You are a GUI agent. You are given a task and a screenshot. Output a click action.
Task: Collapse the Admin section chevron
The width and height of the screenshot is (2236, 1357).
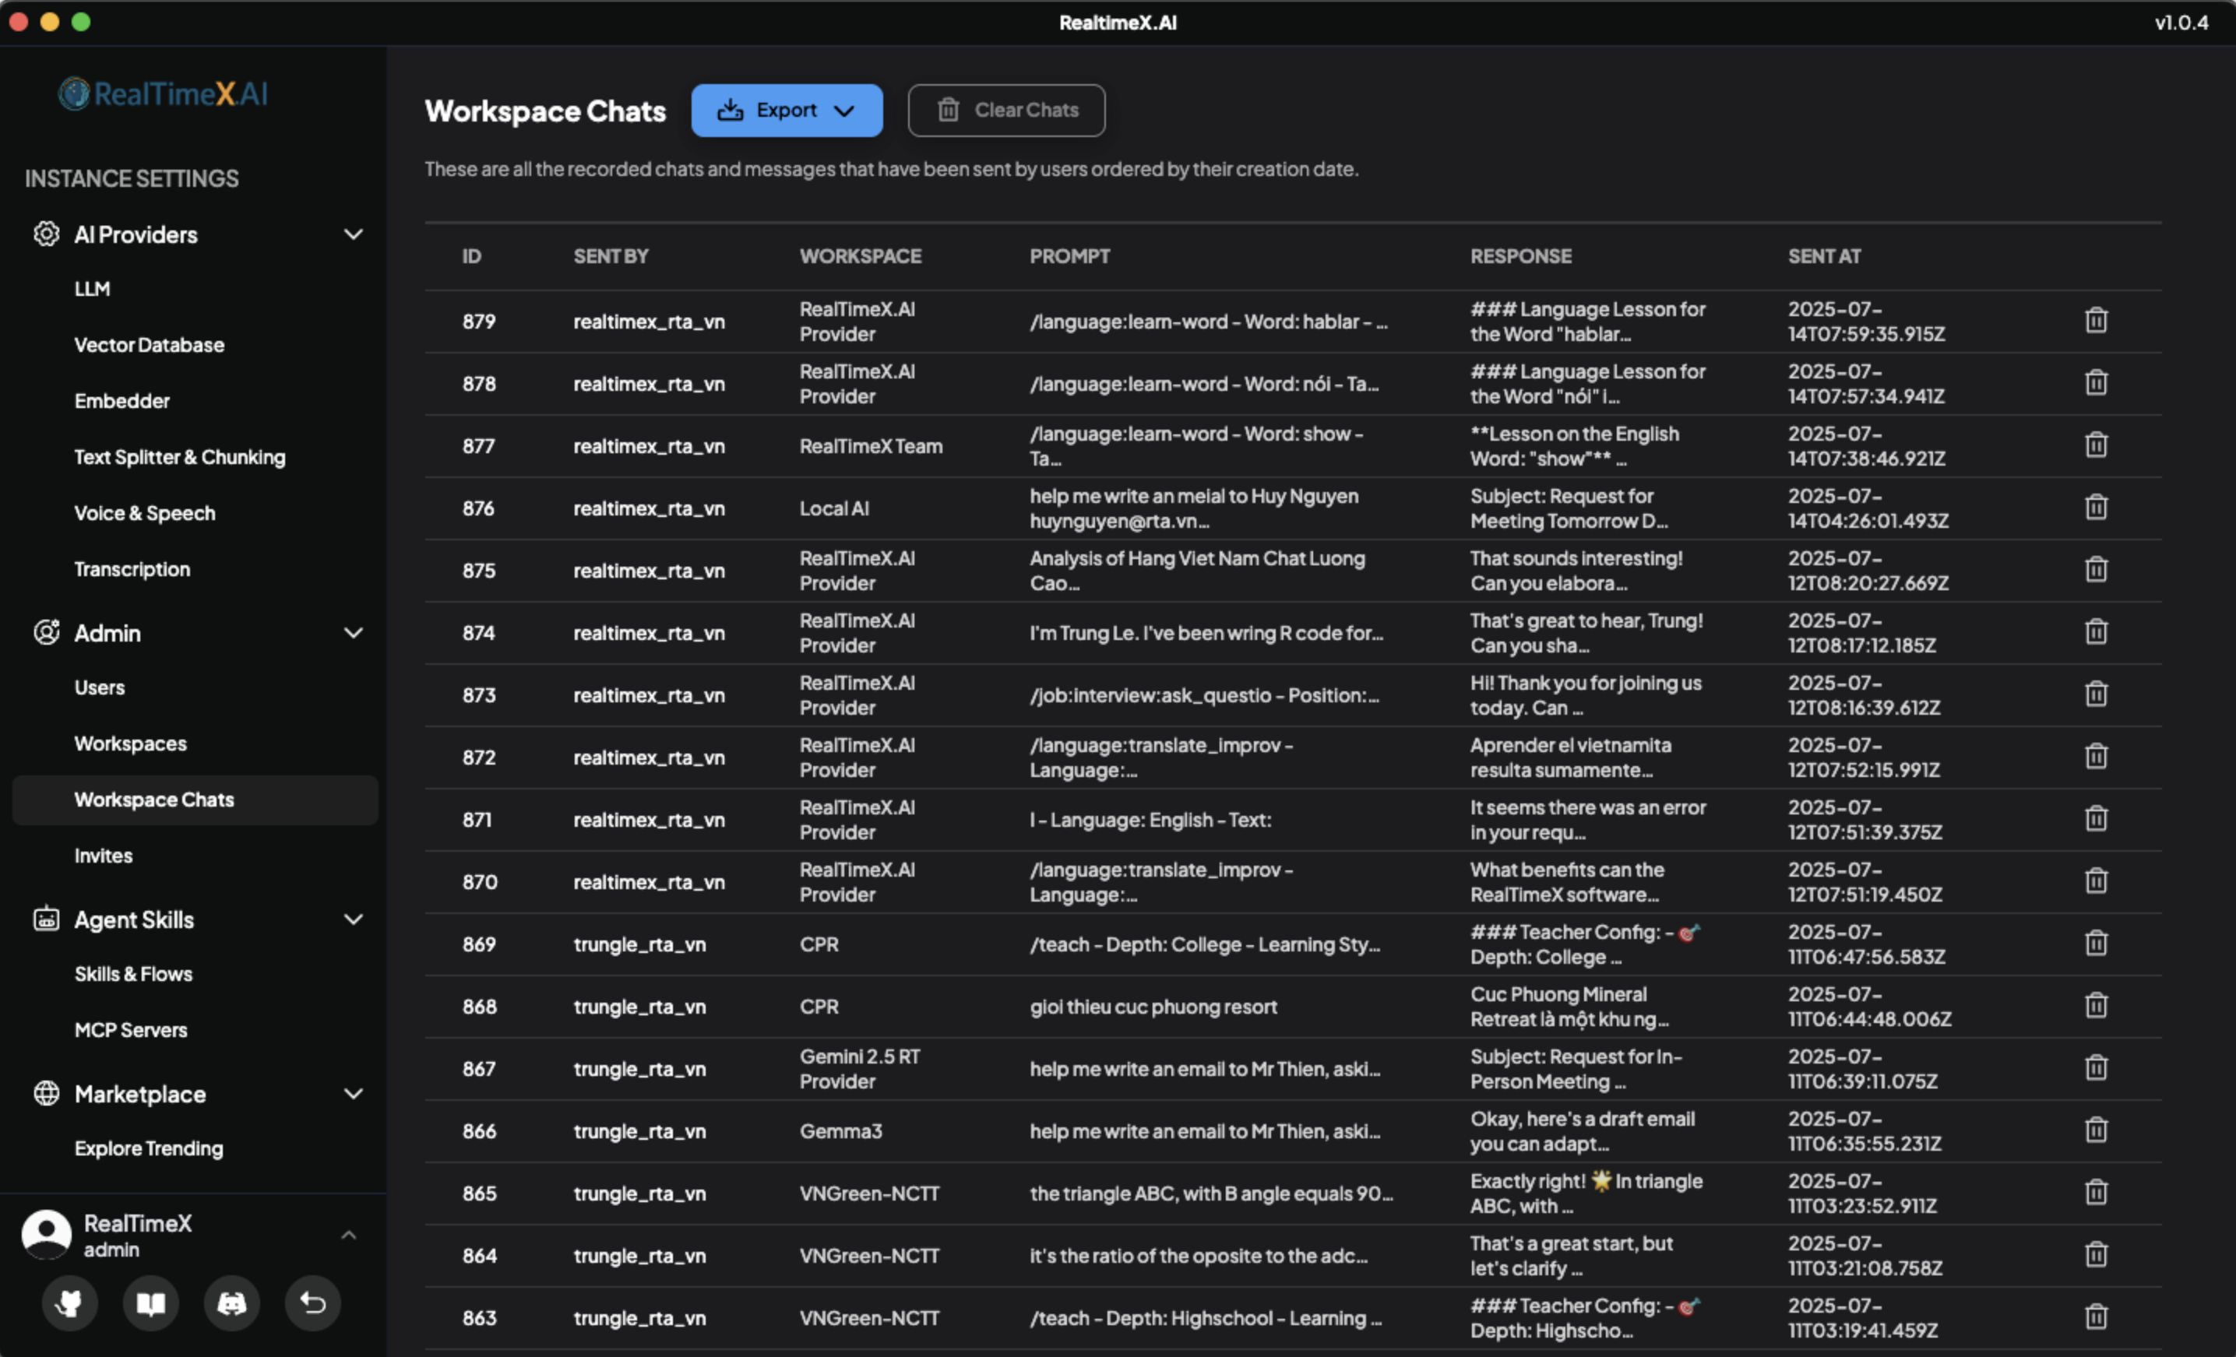coord(354,632)
